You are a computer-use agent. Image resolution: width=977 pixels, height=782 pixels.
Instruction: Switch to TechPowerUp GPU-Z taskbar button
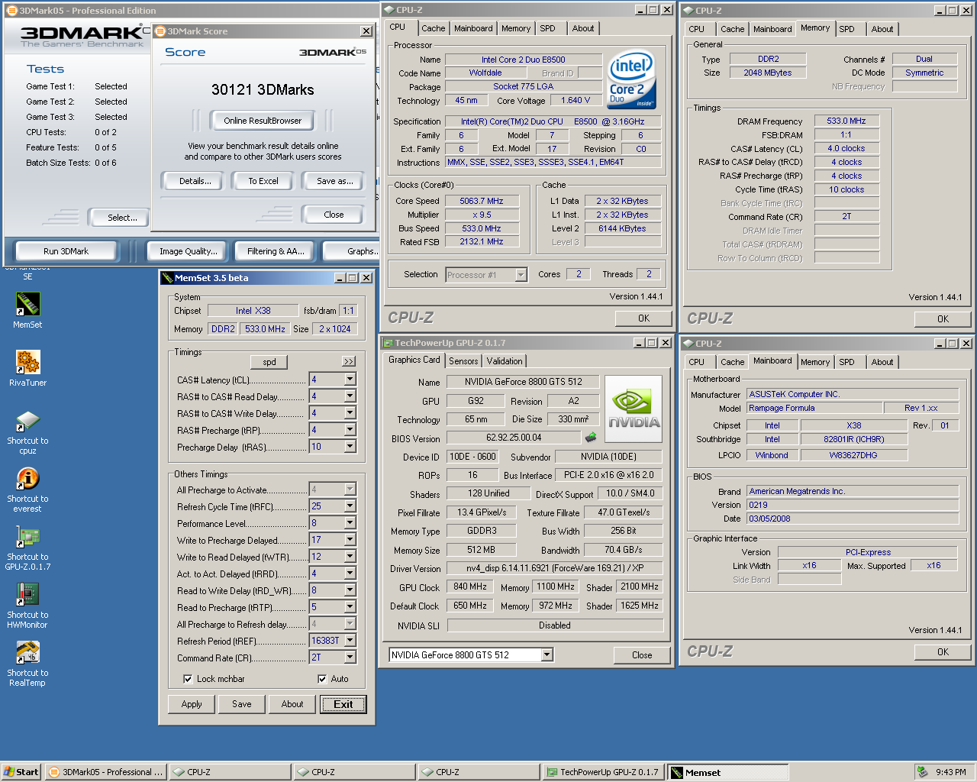point(602,772)
